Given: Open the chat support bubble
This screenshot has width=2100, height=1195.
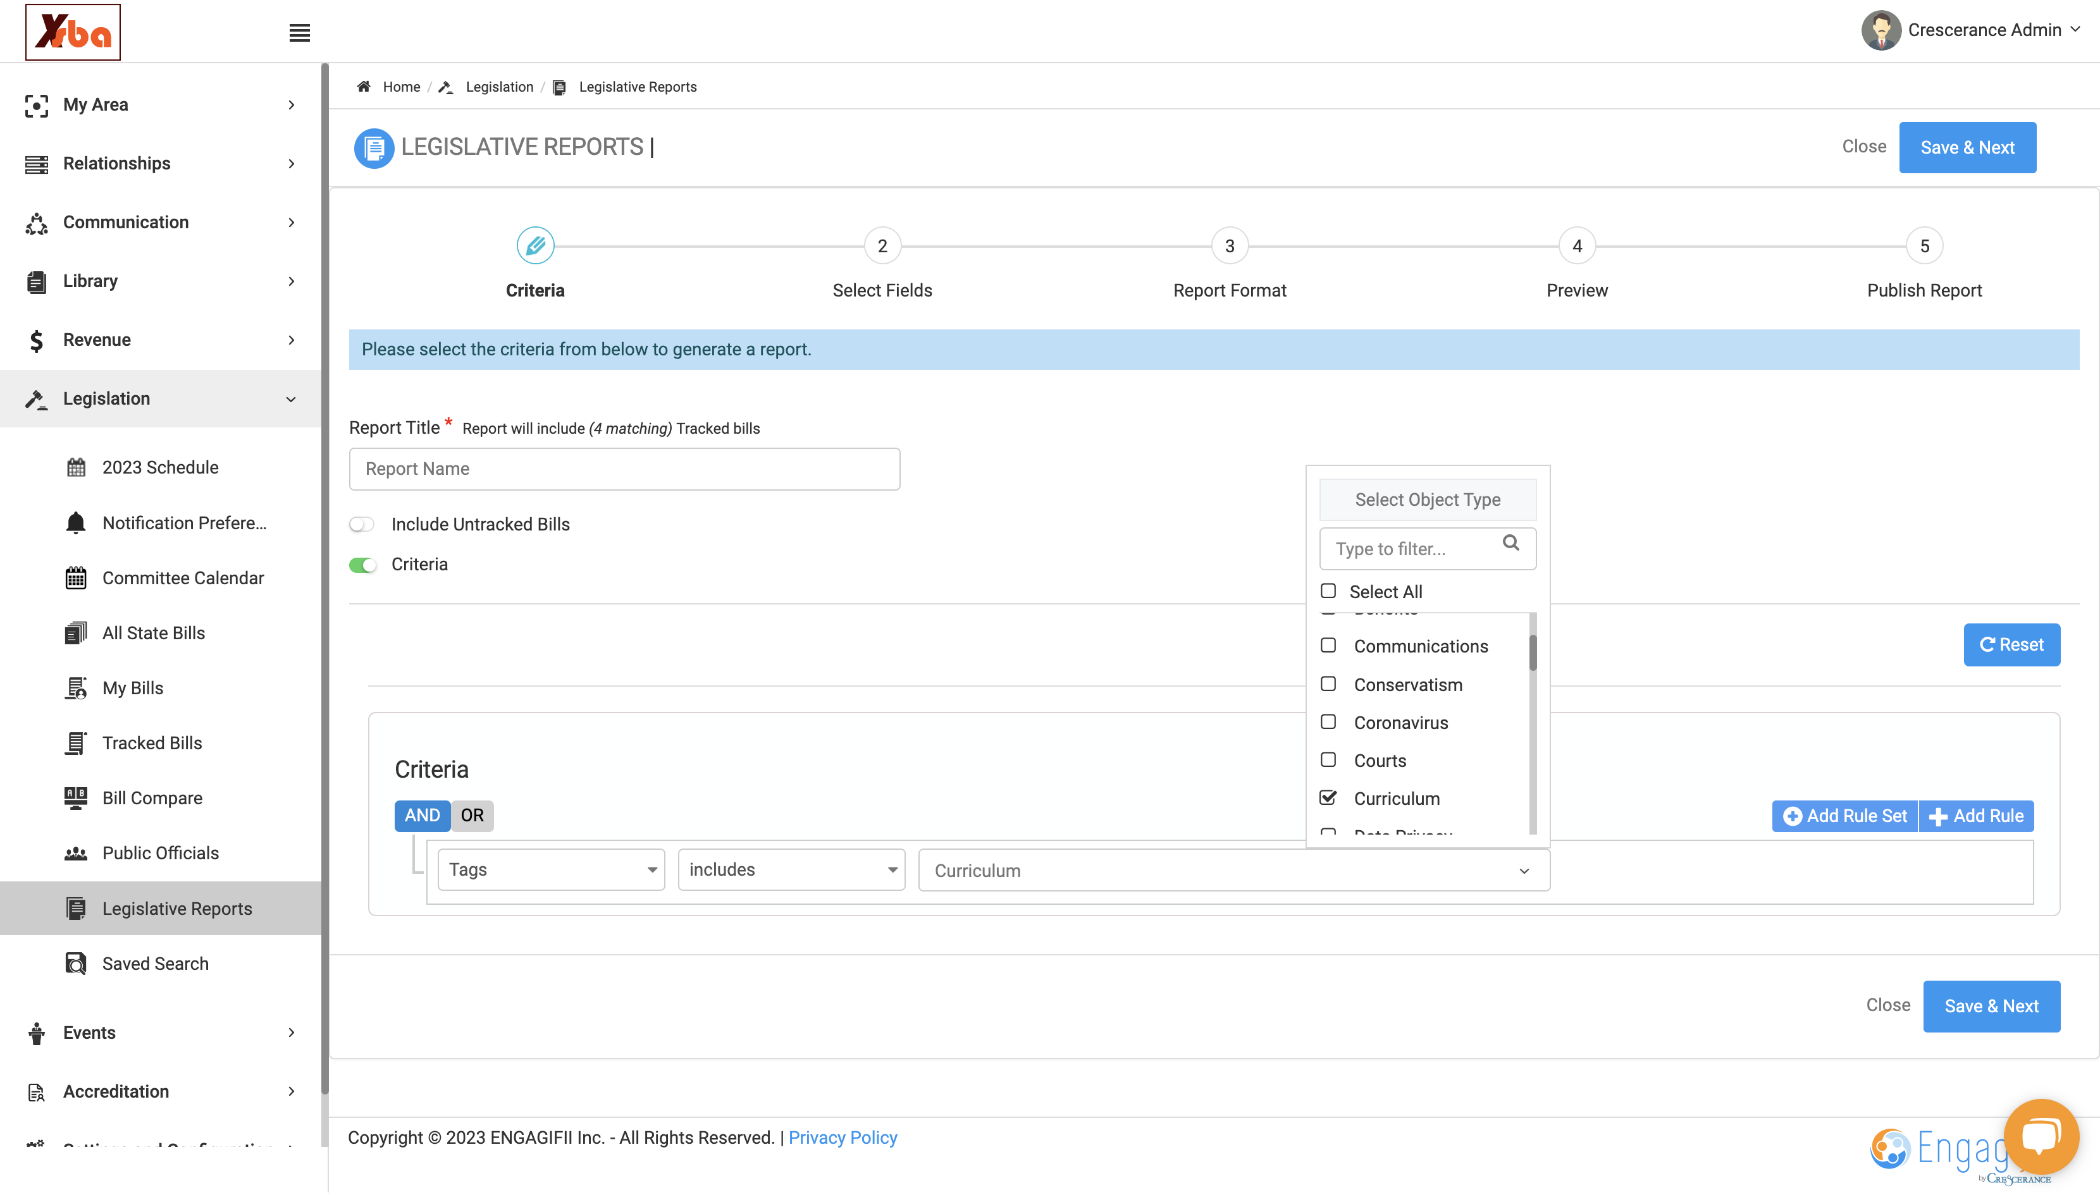Looking at the screenshot, I should [x=2041, y=1137].
